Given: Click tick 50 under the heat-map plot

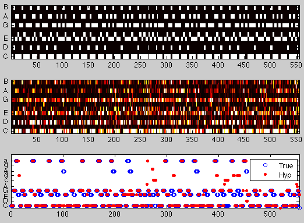Looking at the screenshot, I should [x=37, y=140].
